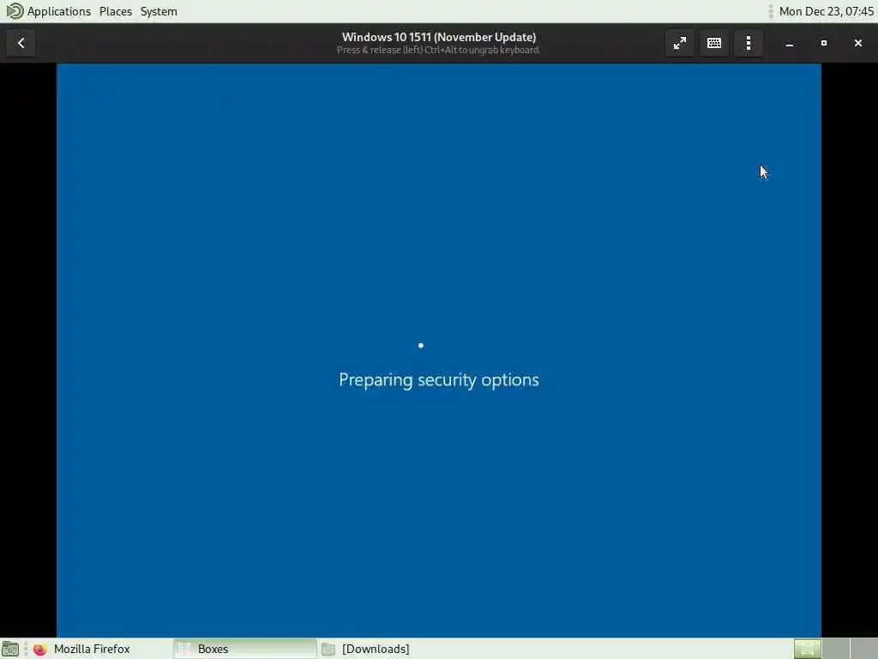This screenshot has width=878, height=659.
Task: Maximize the Boxes window
Action: coord(824,43)
